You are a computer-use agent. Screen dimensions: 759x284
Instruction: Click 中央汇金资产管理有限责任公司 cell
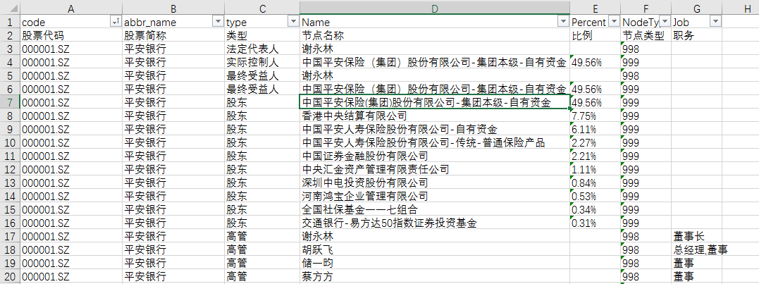[435, 169]
